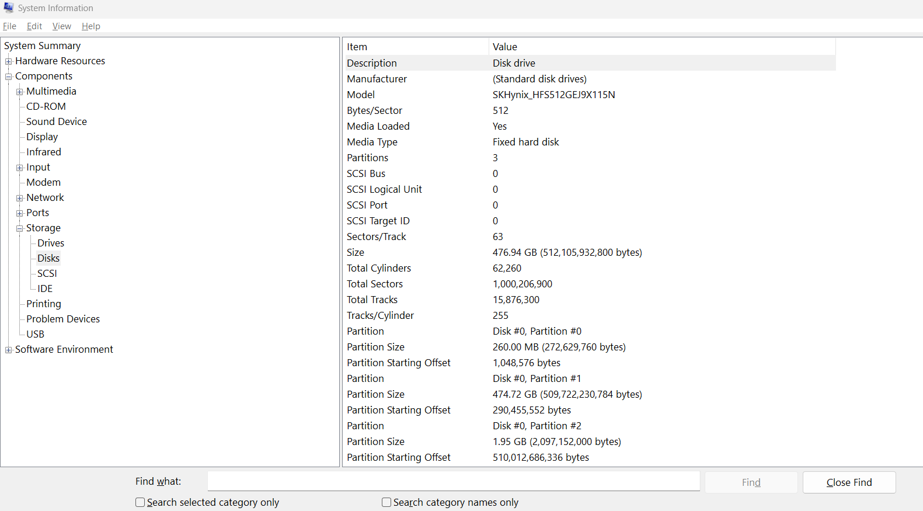This screenshot has height=511, width=923.
Task: Select the Total Cylinders row
Action: click(590, 268)
